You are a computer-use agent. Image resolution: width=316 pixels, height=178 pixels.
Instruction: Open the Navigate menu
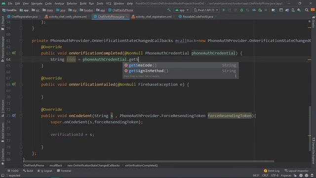tap(37, 3)
